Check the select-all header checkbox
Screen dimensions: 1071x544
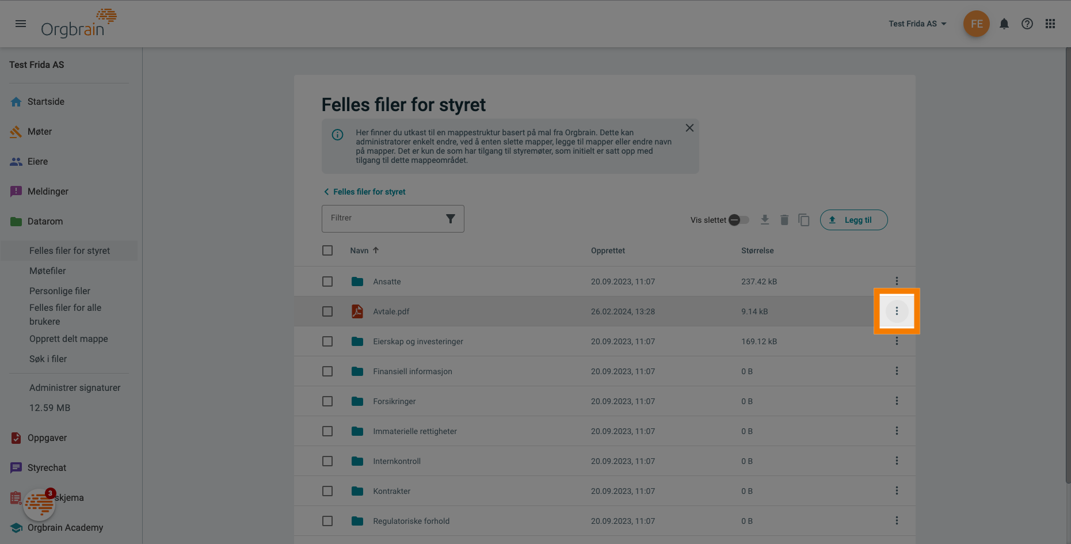(x=327, y=250)
